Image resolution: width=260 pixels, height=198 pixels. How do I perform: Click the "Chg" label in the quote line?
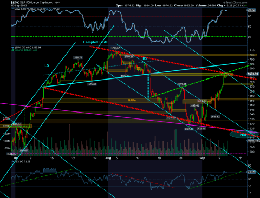coord(220,5)
